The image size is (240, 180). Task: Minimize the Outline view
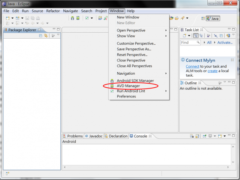[229, 82]
